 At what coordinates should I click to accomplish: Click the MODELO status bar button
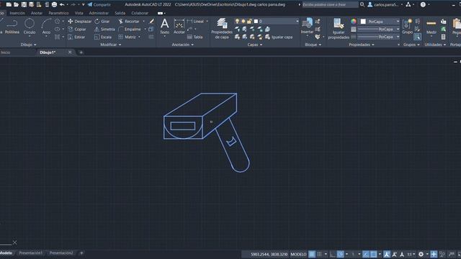coord(298,254)
